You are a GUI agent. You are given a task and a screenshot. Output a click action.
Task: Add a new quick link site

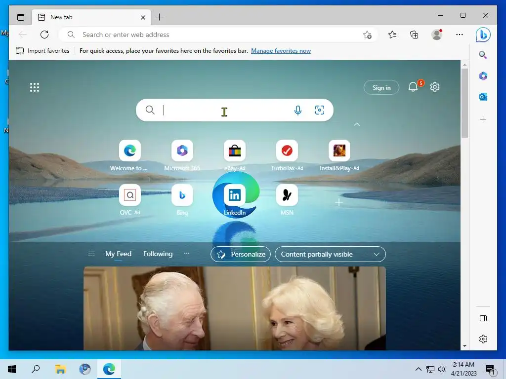tap(339, 202)
